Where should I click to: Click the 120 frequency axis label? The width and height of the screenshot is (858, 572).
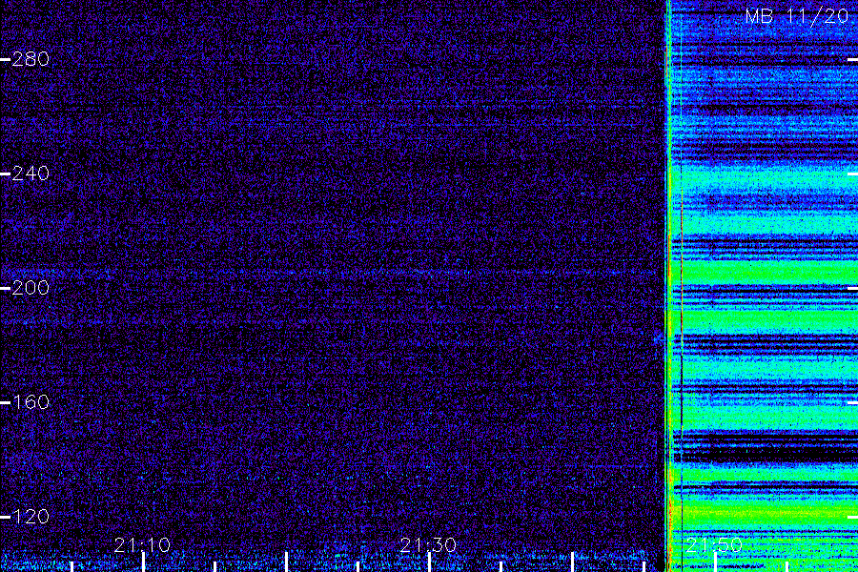click(31, 517)
